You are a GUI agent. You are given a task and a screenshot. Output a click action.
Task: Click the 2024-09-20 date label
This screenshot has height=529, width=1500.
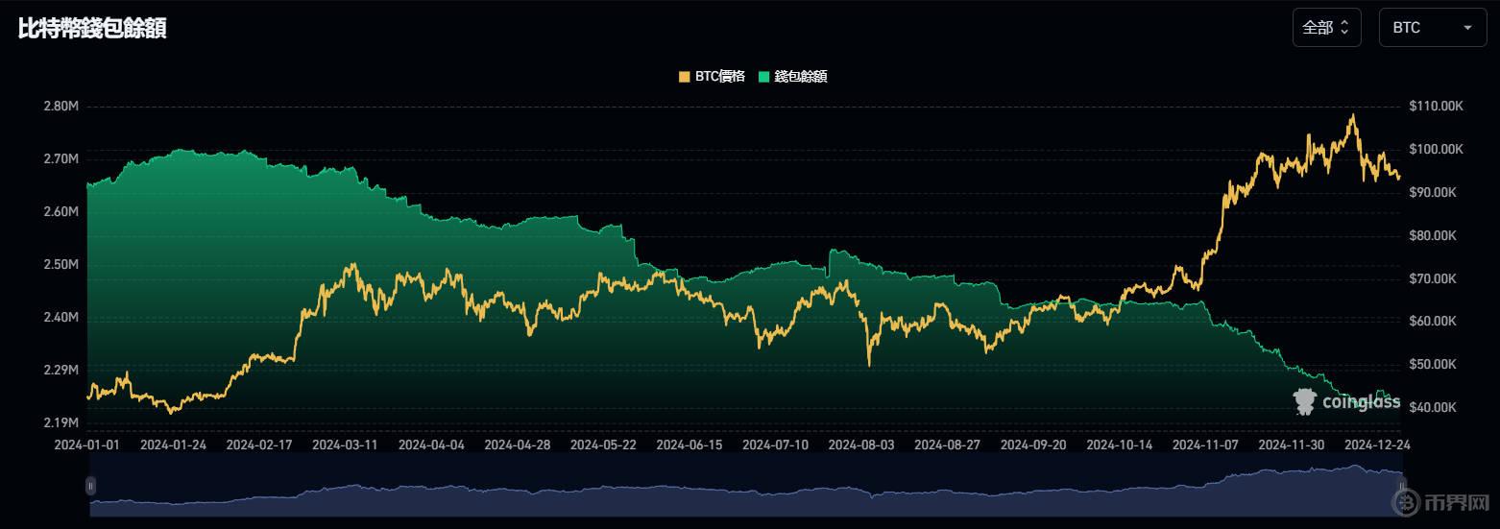pos(1033,445)
